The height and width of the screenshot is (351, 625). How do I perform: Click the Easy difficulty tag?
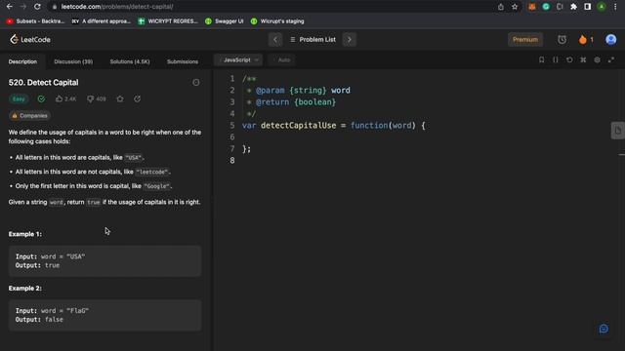(x=19, y=98)
